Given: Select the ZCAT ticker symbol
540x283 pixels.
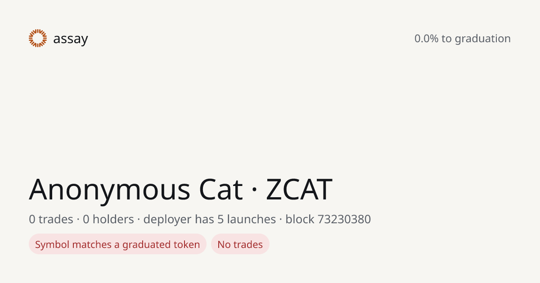Looking at the screenshot, I should click(x=299, y=189).
